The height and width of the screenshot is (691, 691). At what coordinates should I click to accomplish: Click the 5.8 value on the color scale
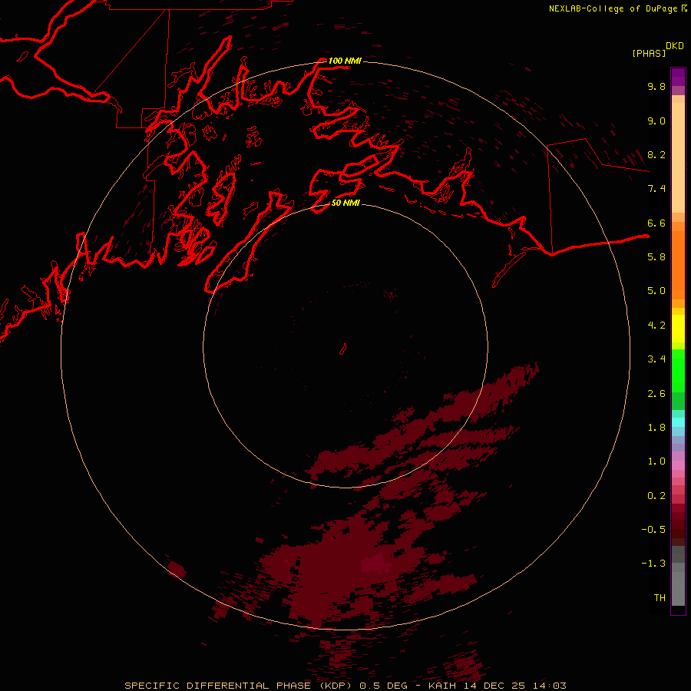click(x=656, y=257)
